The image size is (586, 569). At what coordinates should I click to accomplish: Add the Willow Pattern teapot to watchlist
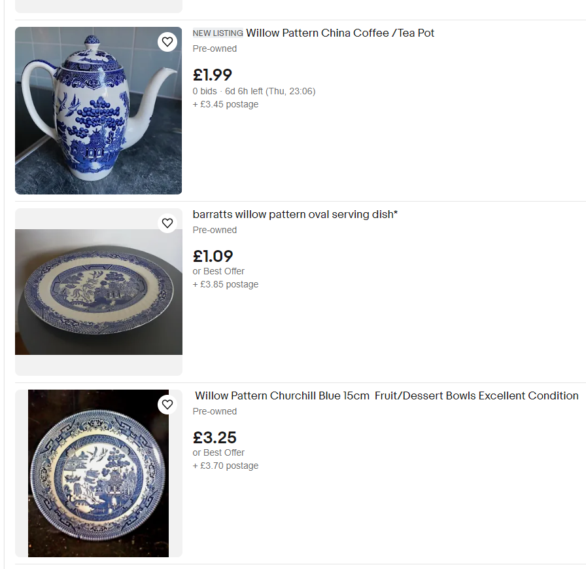click(167, 42)
